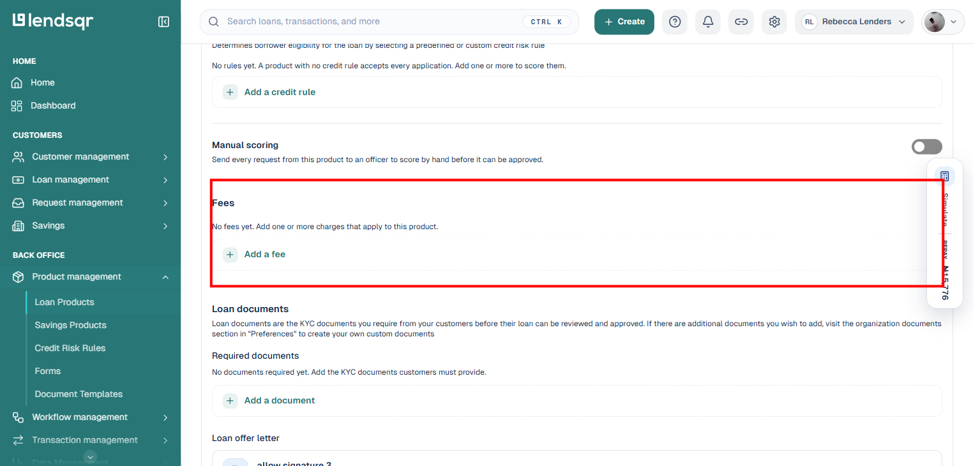The width and height of the screenshot is (980, 466).
Task: Click Add a document
Action: pyautogui.click(x=577, y=400)
